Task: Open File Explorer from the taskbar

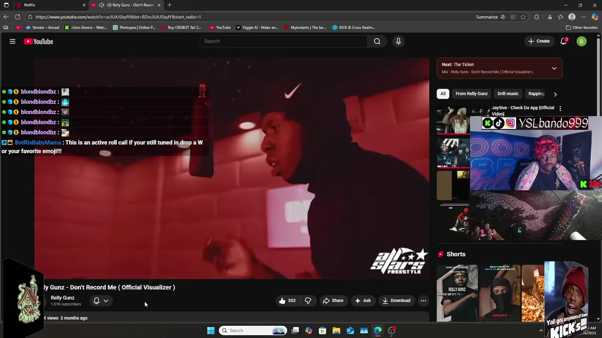Action: (x=336, y=330)
